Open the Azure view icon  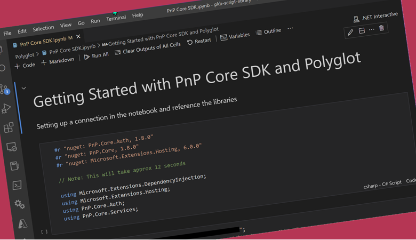click(23, 224)
